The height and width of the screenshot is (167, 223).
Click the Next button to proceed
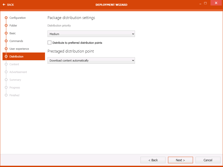tap(180, 160)
